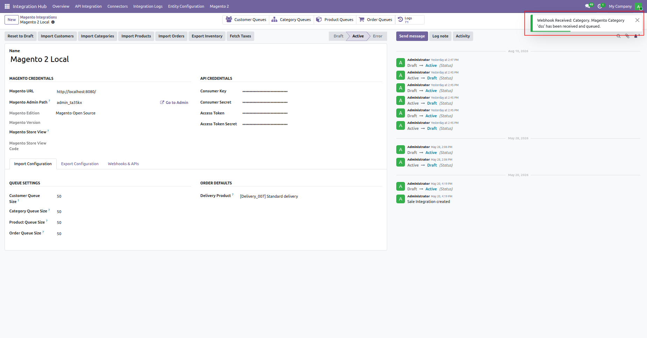Click Import Products button
Viewport: 647px width, 338px height.
point(136,36)
